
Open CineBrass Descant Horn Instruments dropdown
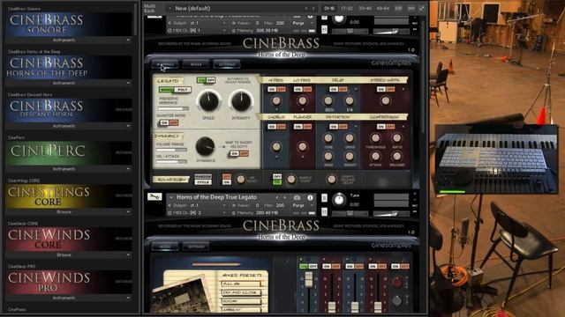click(68, 126)
